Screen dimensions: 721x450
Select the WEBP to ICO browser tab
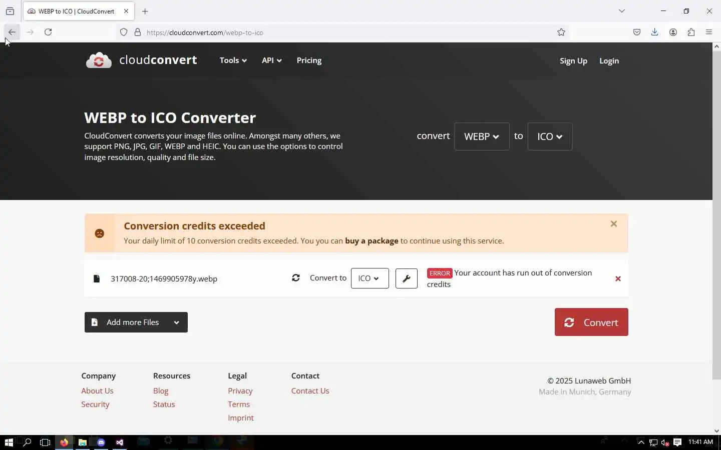79,11
